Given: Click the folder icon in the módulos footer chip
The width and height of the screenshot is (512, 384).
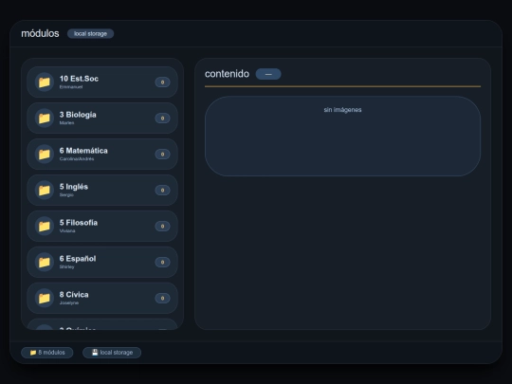Looking at the screenshot, I should (33, 353).
